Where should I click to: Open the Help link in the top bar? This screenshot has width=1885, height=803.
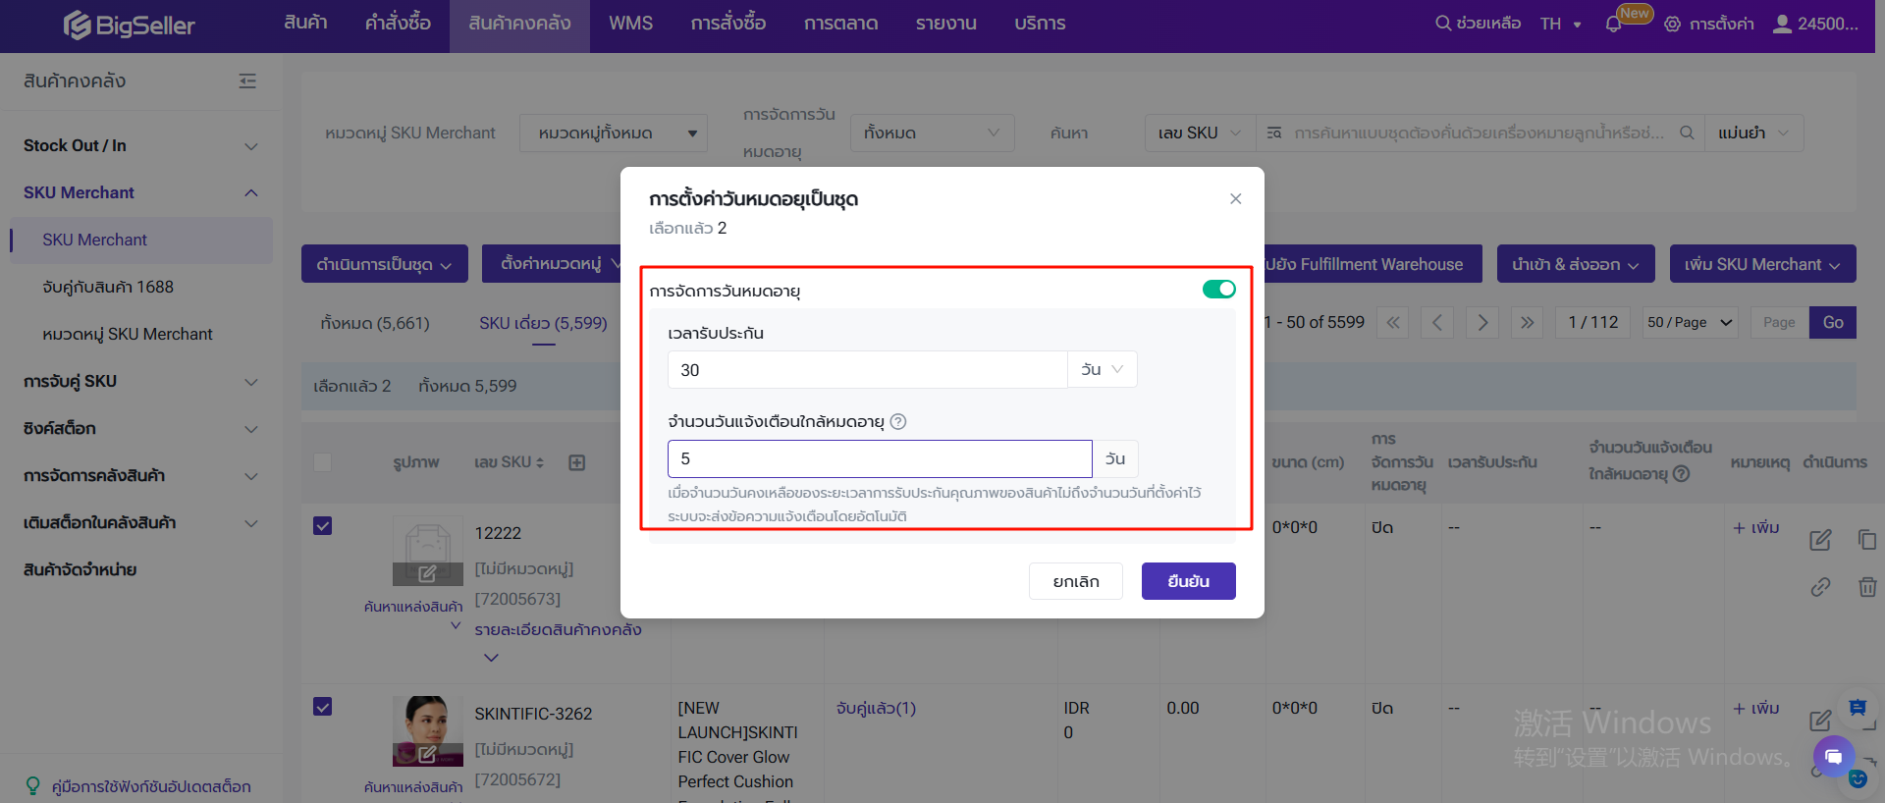point(1479,24)
